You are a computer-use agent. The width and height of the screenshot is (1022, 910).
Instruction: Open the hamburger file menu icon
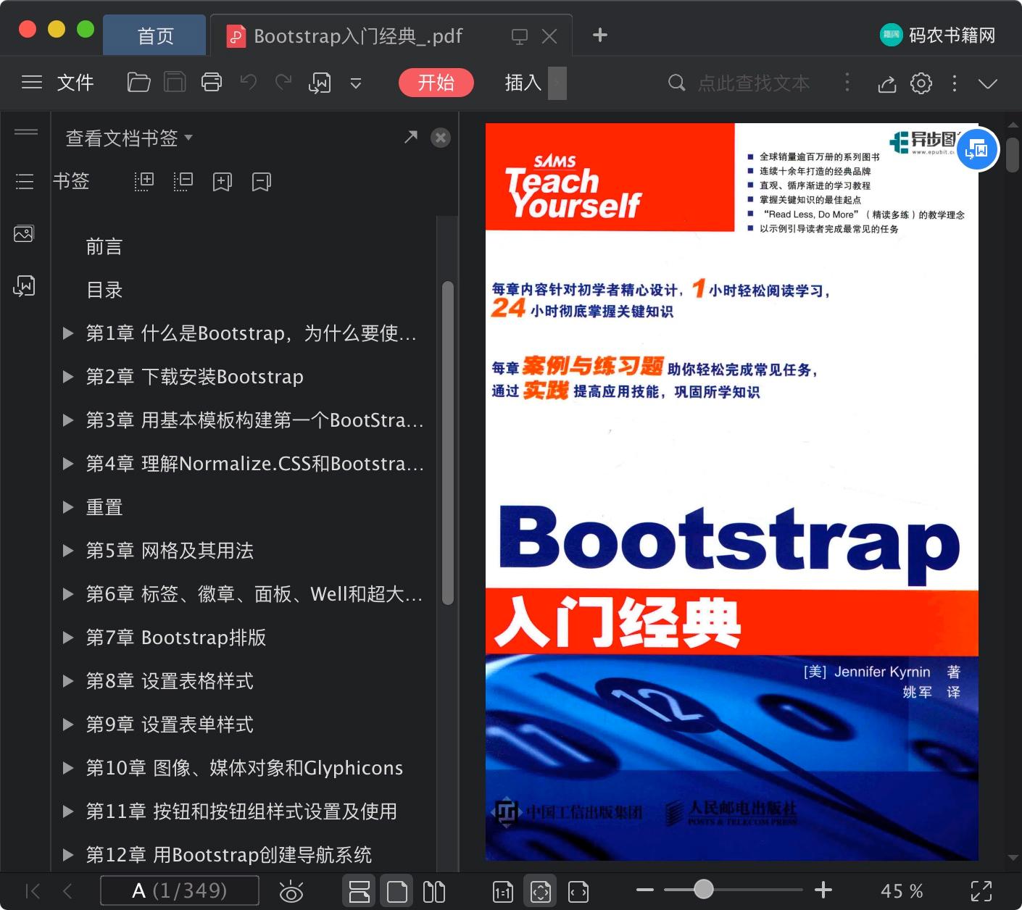pyautogui.click(x=32, y=83)
